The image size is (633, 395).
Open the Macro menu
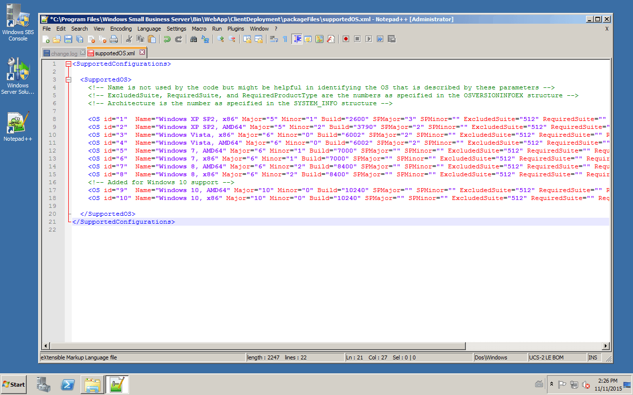199,29
